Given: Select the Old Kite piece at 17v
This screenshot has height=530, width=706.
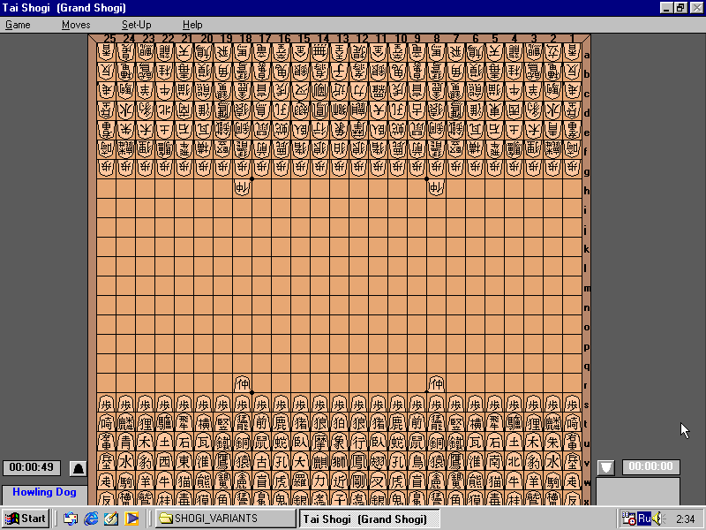Looking at the screenshot, I should click(x=262, y=462).
